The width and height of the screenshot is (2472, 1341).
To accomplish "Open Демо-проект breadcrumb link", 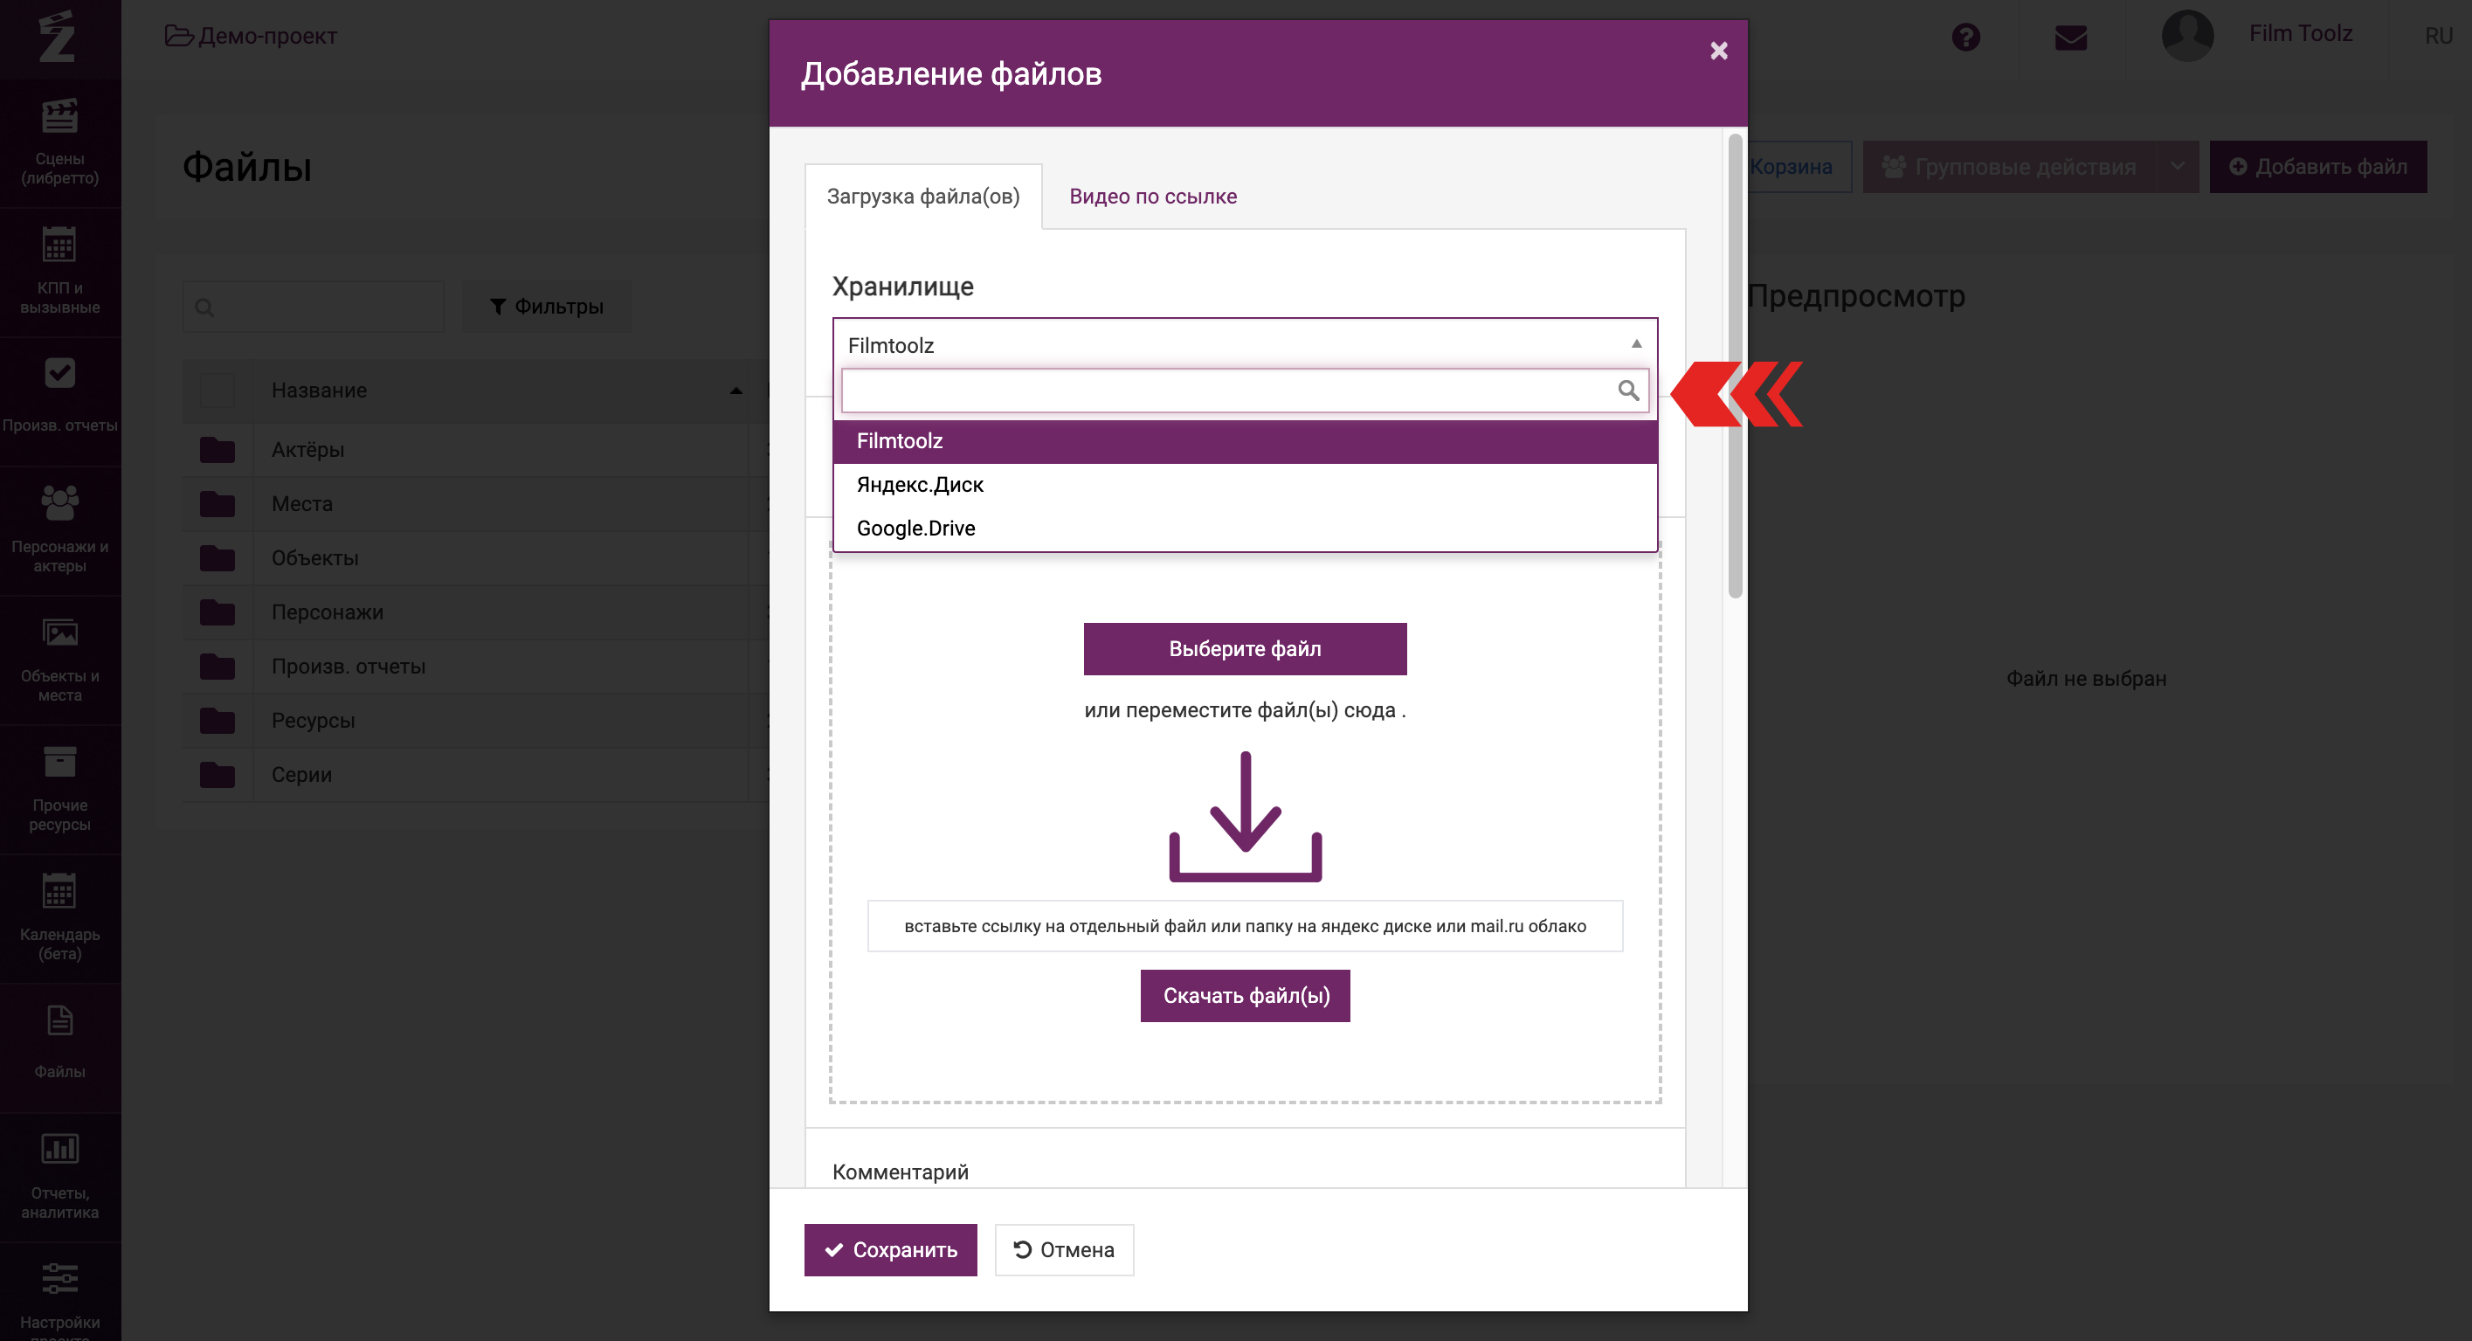I will tap(252, 36).
